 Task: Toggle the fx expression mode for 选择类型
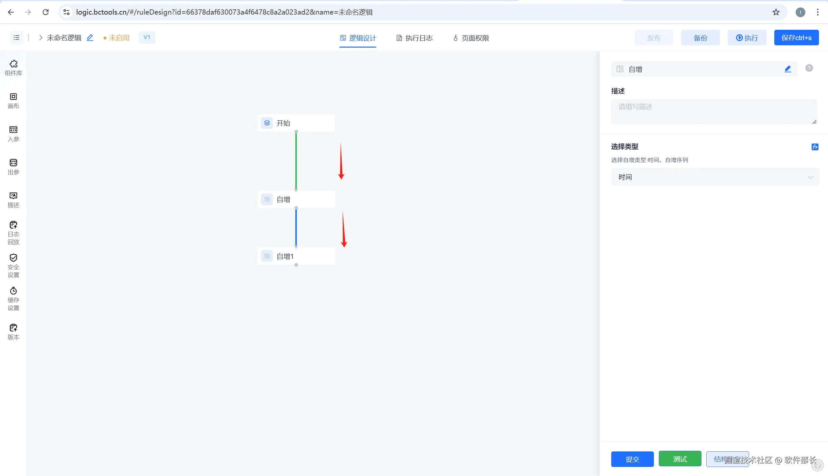pyautogui.click(x=815, y=147)
